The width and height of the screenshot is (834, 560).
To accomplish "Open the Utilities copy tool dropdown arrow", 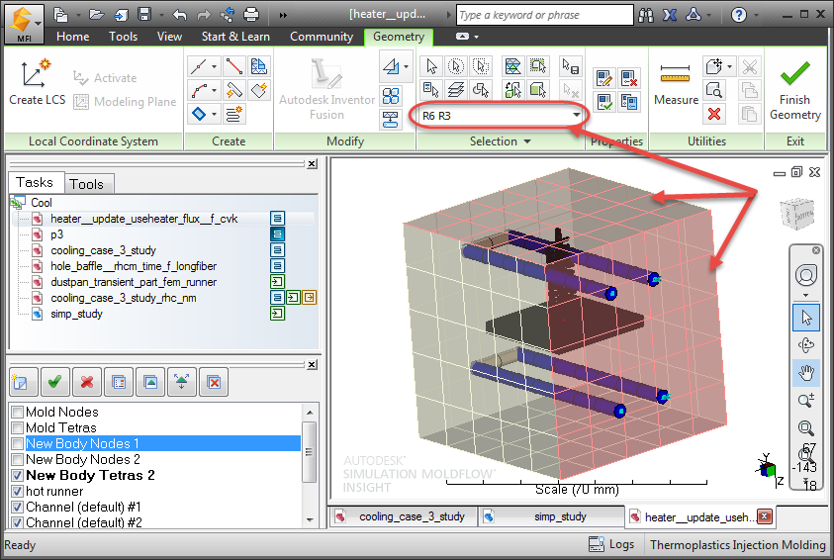I will [729, 66].
